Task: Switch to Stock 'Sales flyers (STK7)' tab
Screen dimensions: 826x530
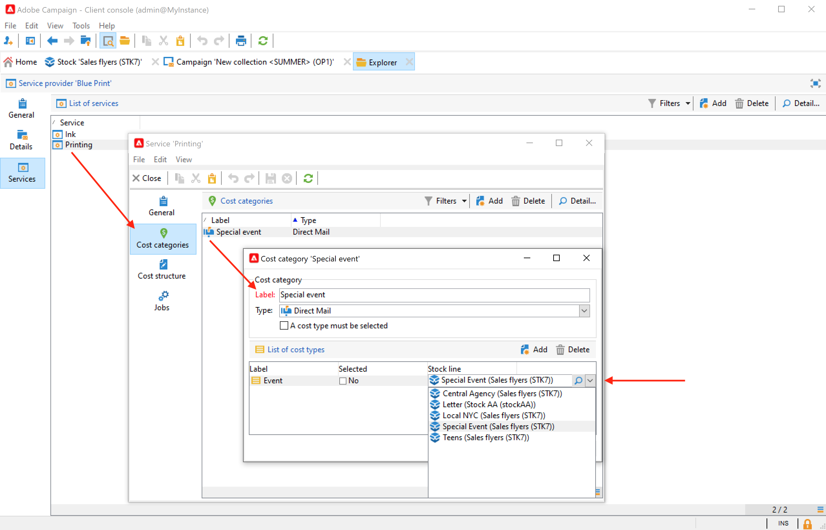Action: coord(94,62)
